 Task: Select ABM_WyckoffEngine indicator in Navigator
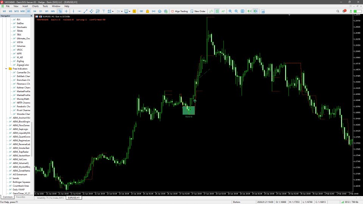tap(21, 167)
